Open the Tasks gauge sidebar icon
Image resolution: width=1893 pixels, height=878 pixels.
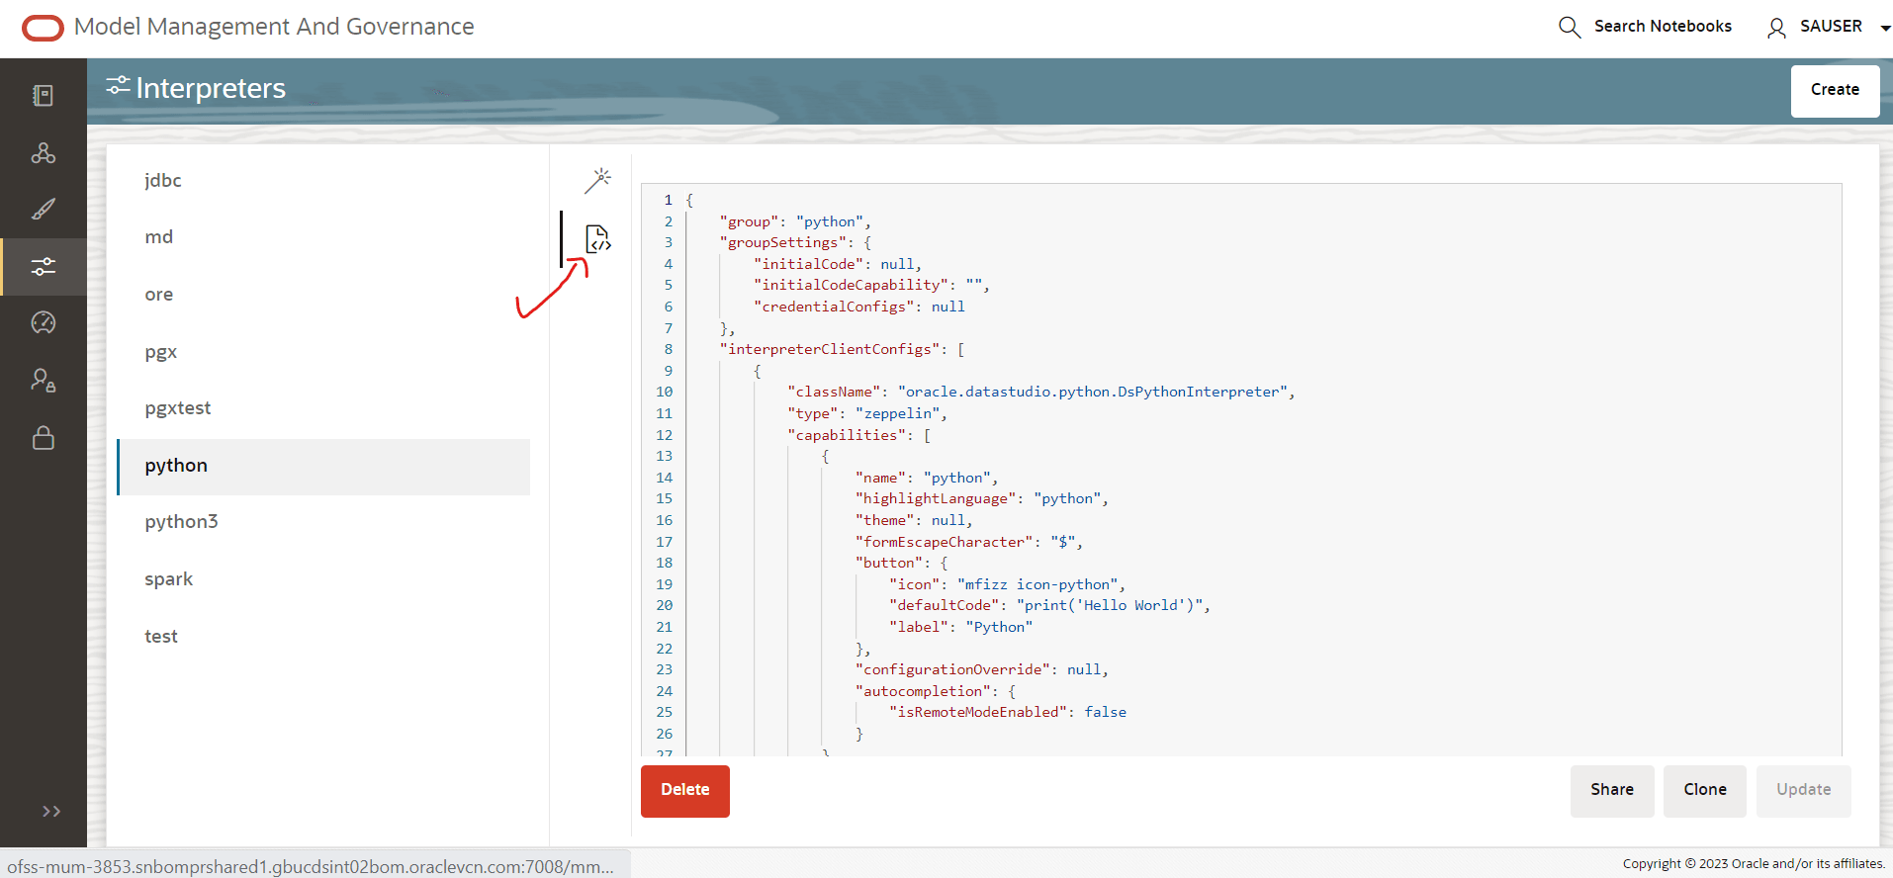43,322
